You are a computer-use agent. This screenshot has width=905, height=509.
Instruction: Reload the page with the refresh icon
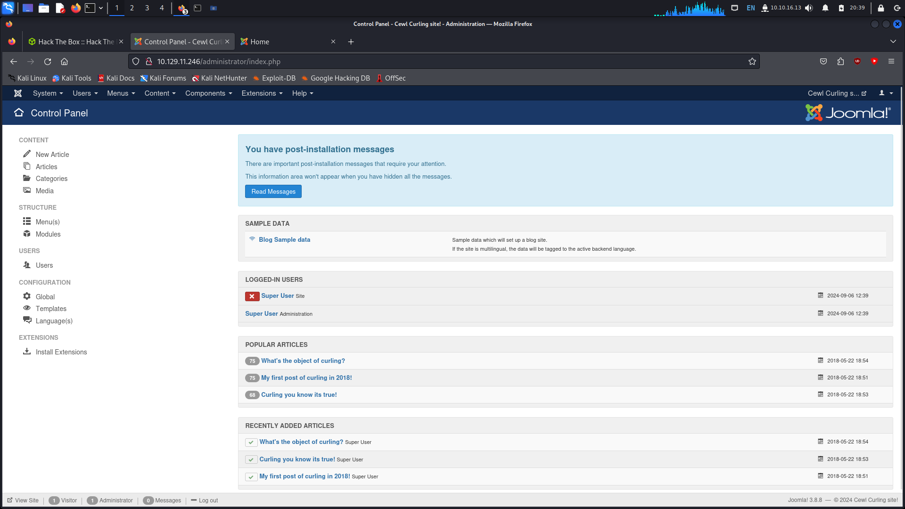(48, 62)
